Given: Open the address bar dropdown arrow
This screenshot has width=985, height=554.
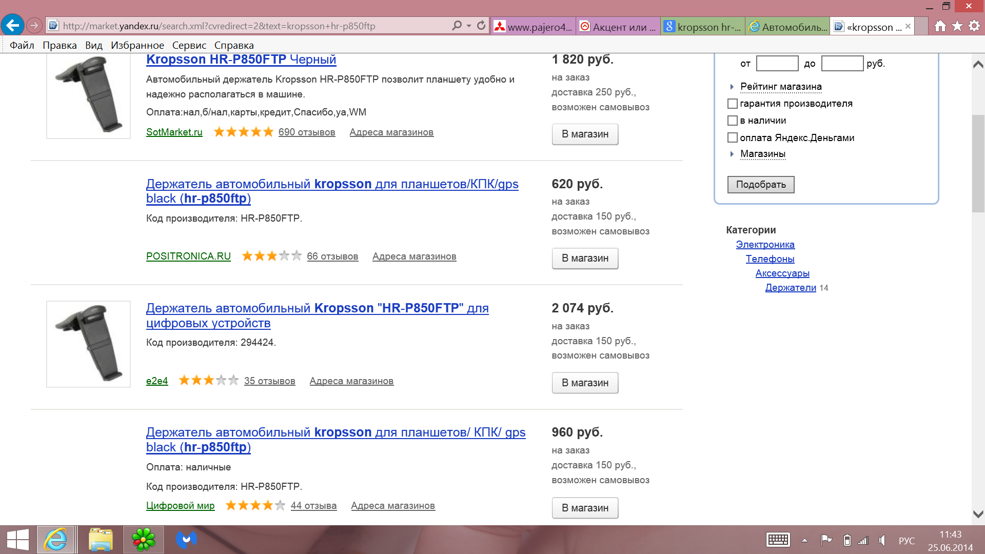Looking at the screenshot, I should tap(469, 26).
